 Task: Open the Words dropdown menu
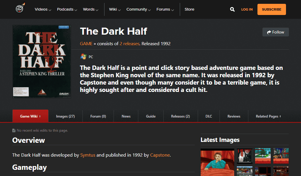(91, 9)
